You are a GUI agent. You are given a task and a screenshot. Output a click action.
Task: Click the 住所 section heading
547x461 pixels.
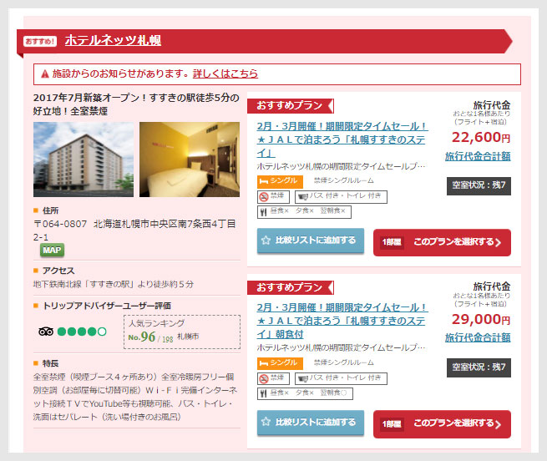point(50,210)
